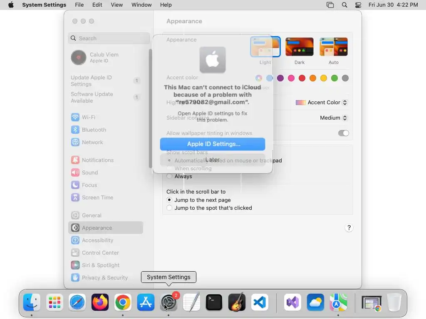
Task: Open Control Center in menu bar
Action: point(358,5)
